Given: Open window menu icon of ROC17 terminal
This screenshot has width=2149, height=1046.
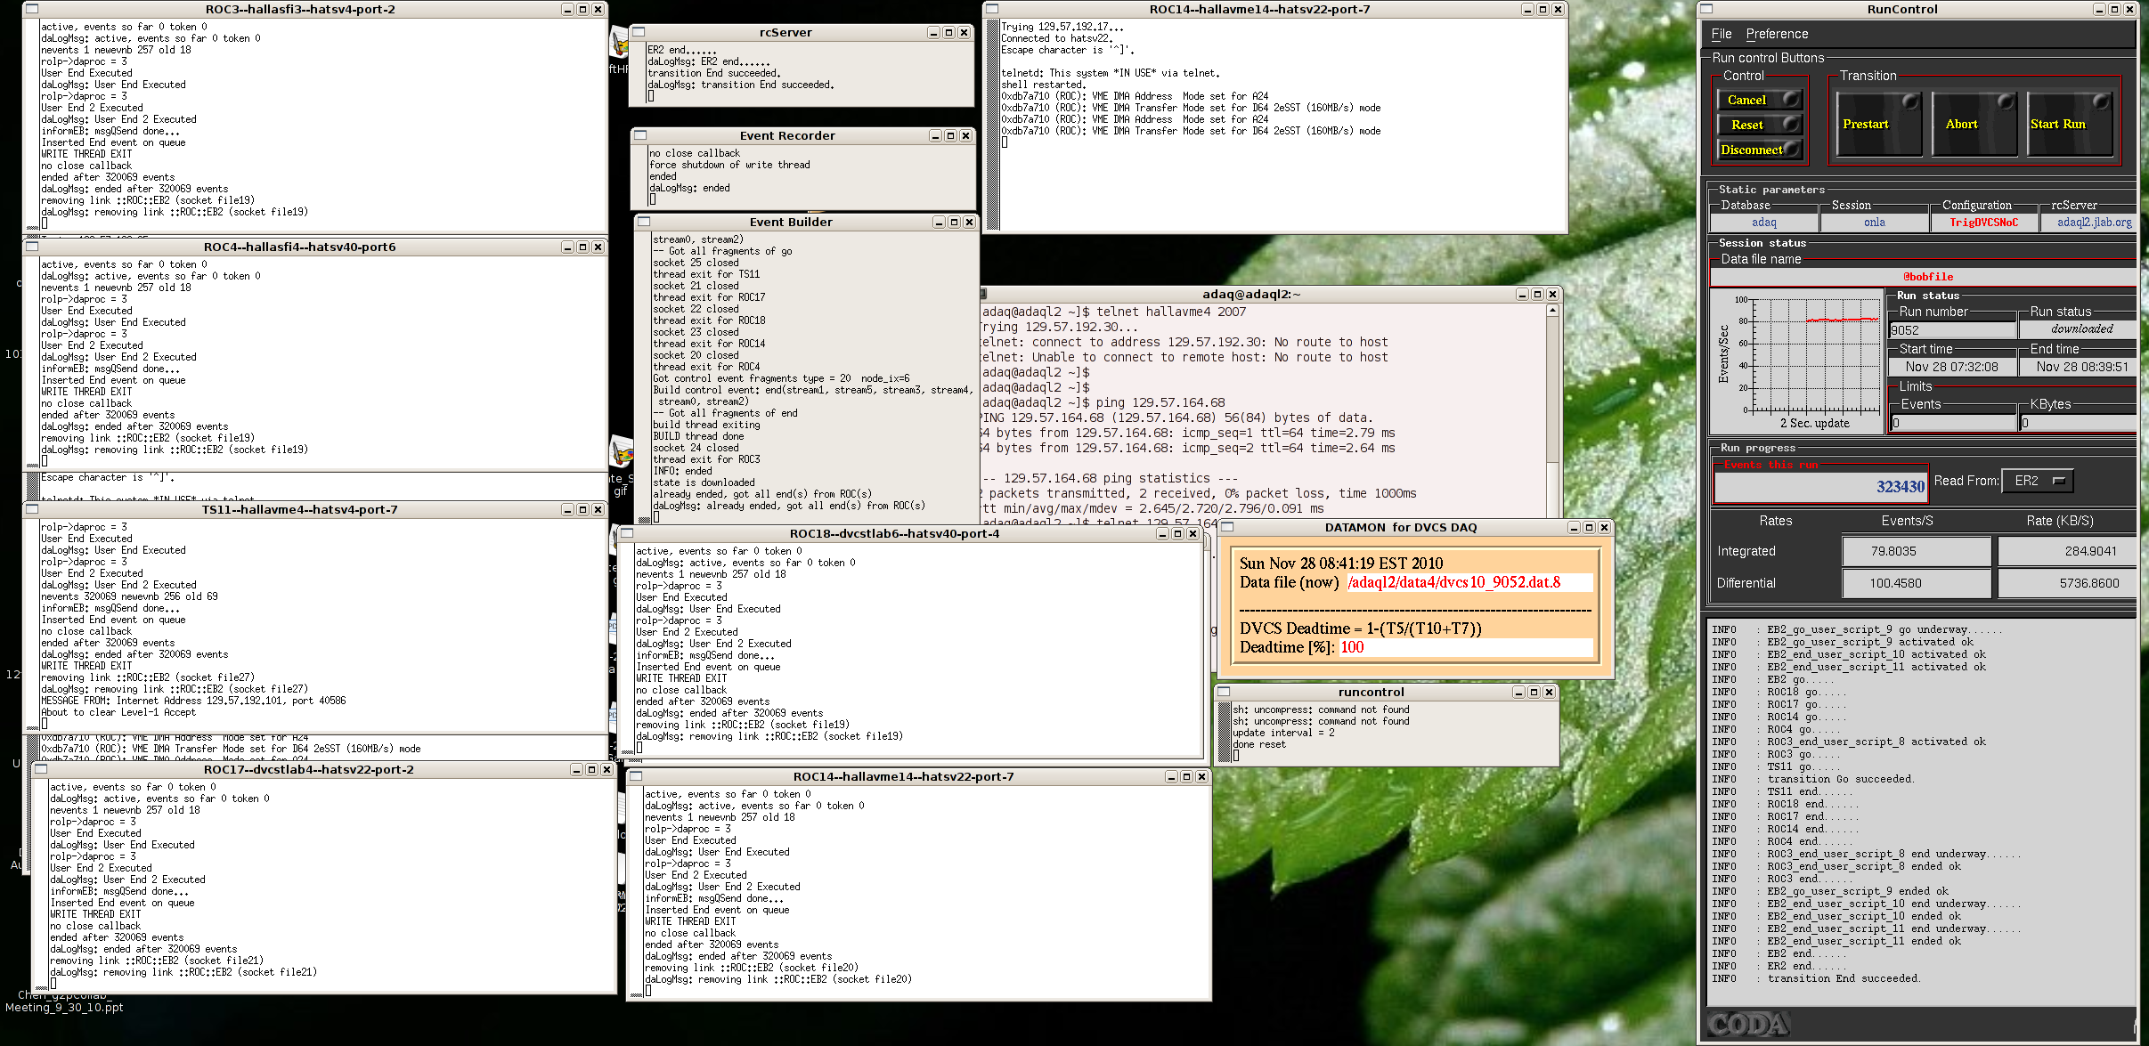Looking at the screenshot, I should pyautogui.click(x=40, y=769).
